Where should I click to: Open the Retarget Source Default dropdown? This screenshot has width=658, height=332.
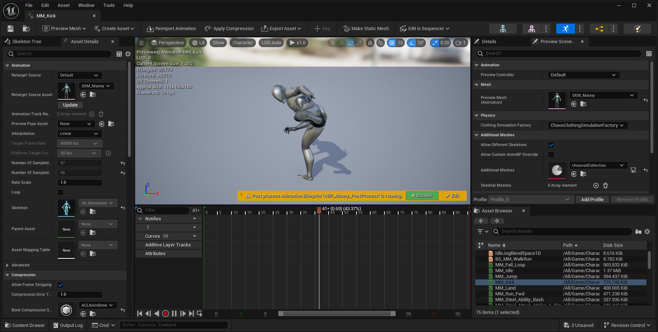coord(80,75)
